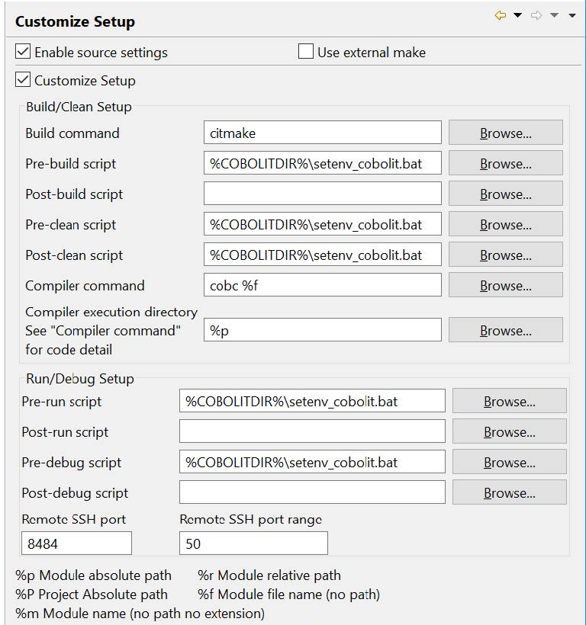The image size is (586, 625).
Task: Click the greyed forward navigation arrow
Action: click(536, 15)
